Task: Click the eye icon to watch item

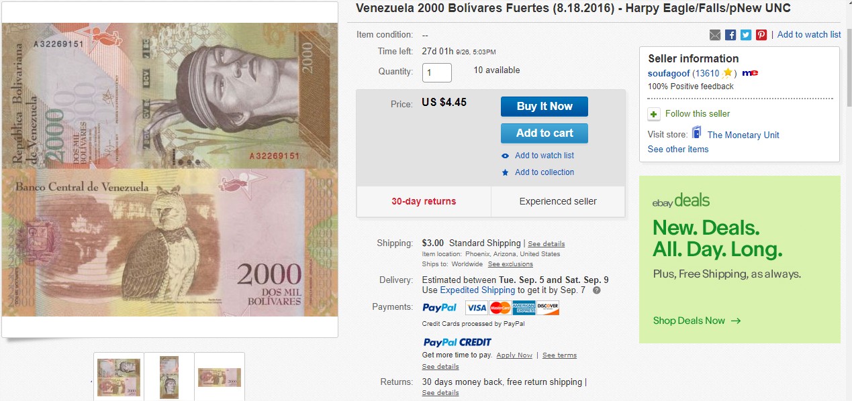Action: (x=506, y=156)
